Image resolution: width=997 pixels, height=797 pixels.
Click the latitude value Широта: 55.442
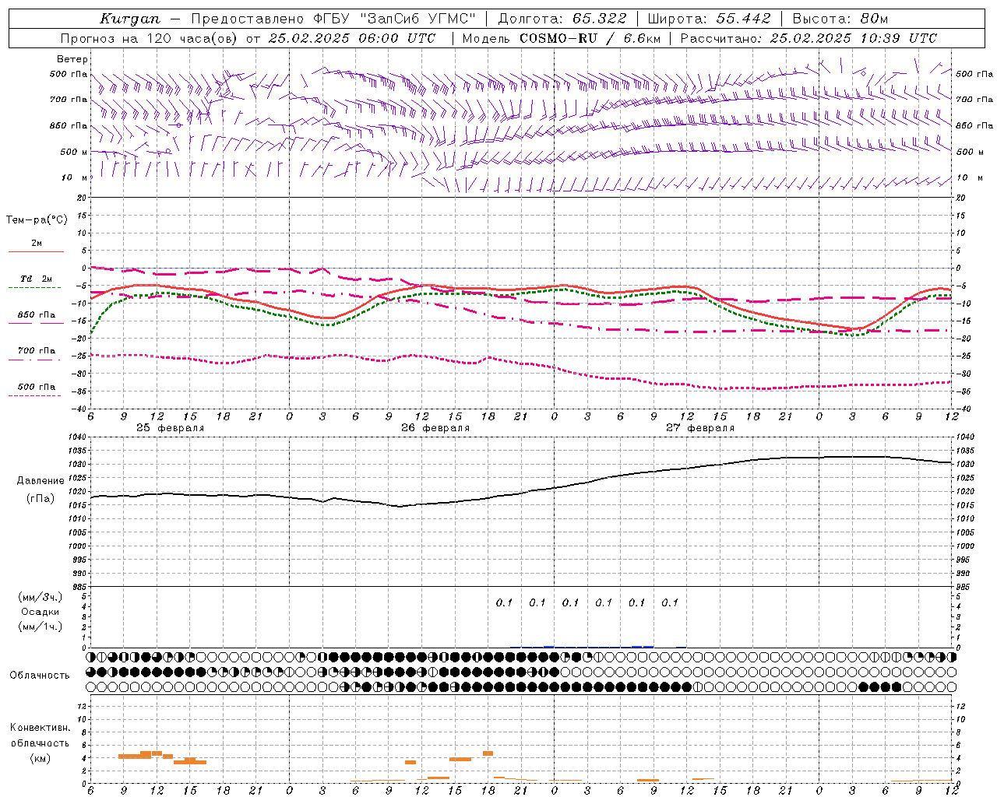pyautogui.click(x=709, y=19)
